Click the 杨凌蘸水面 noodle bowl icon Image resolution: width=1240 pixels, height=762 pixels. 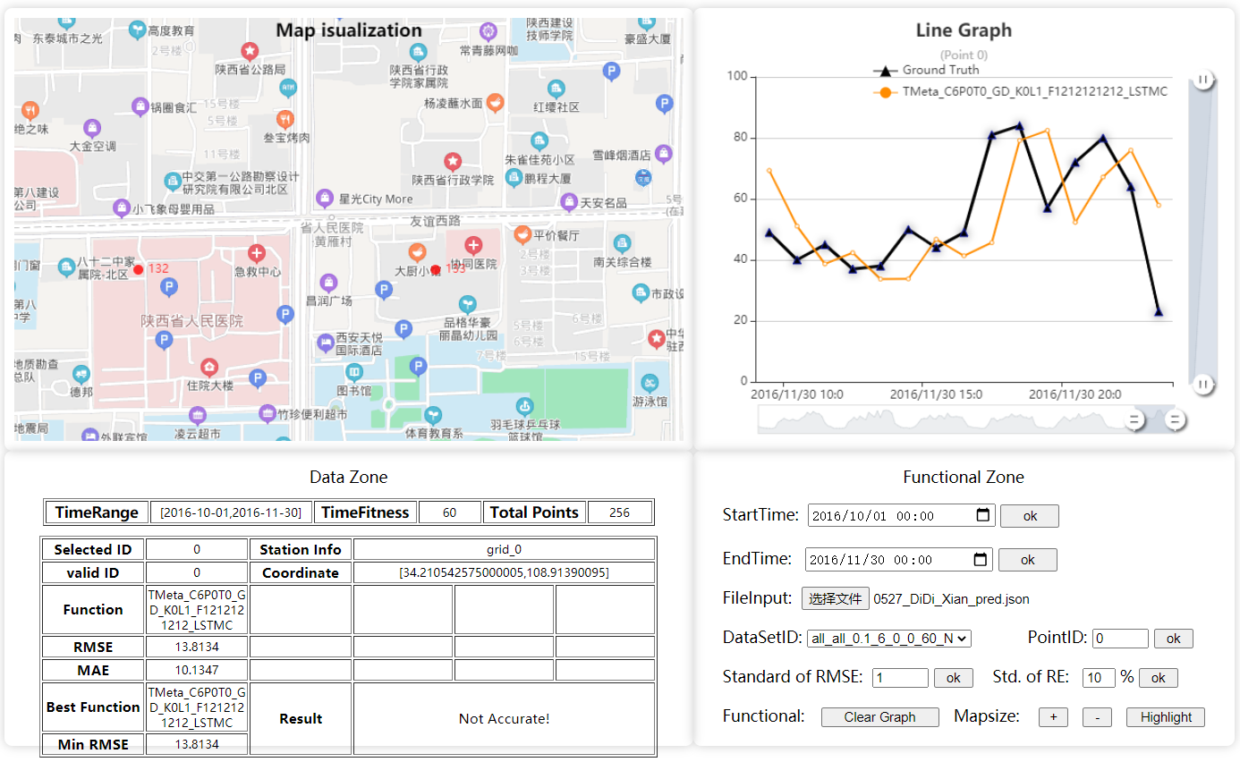click(495, 103)
